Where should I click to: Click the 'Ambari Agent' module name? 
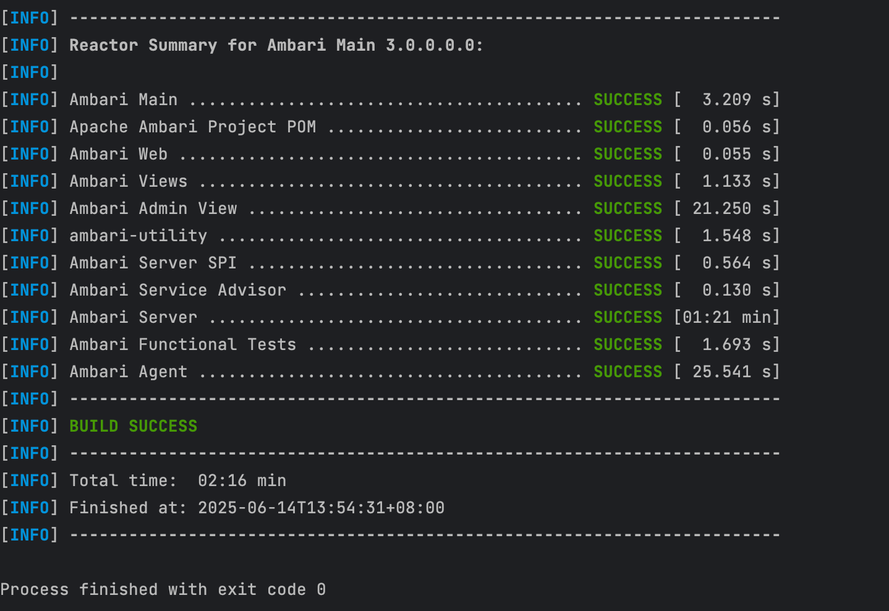coord(129,372)
